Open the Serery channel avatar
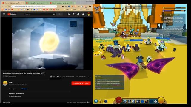Image resolution: width=191 pixels, height=107 pixels. tap(5, 83)
